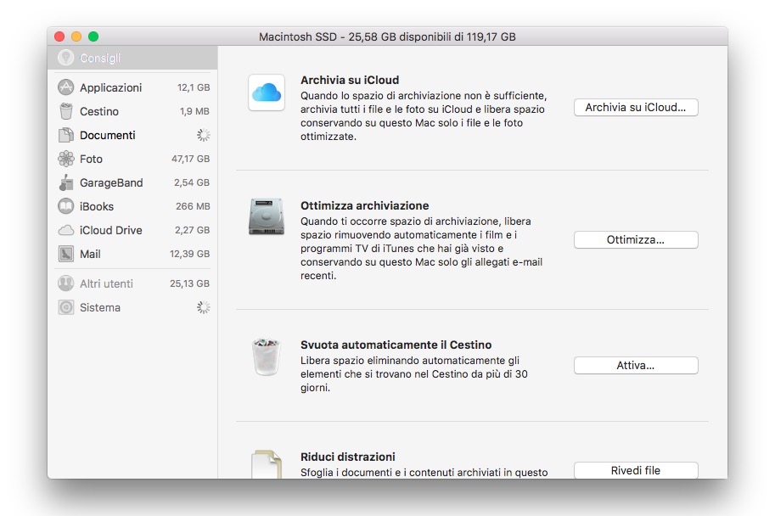Show the Documenti category

tap(132, 135)
